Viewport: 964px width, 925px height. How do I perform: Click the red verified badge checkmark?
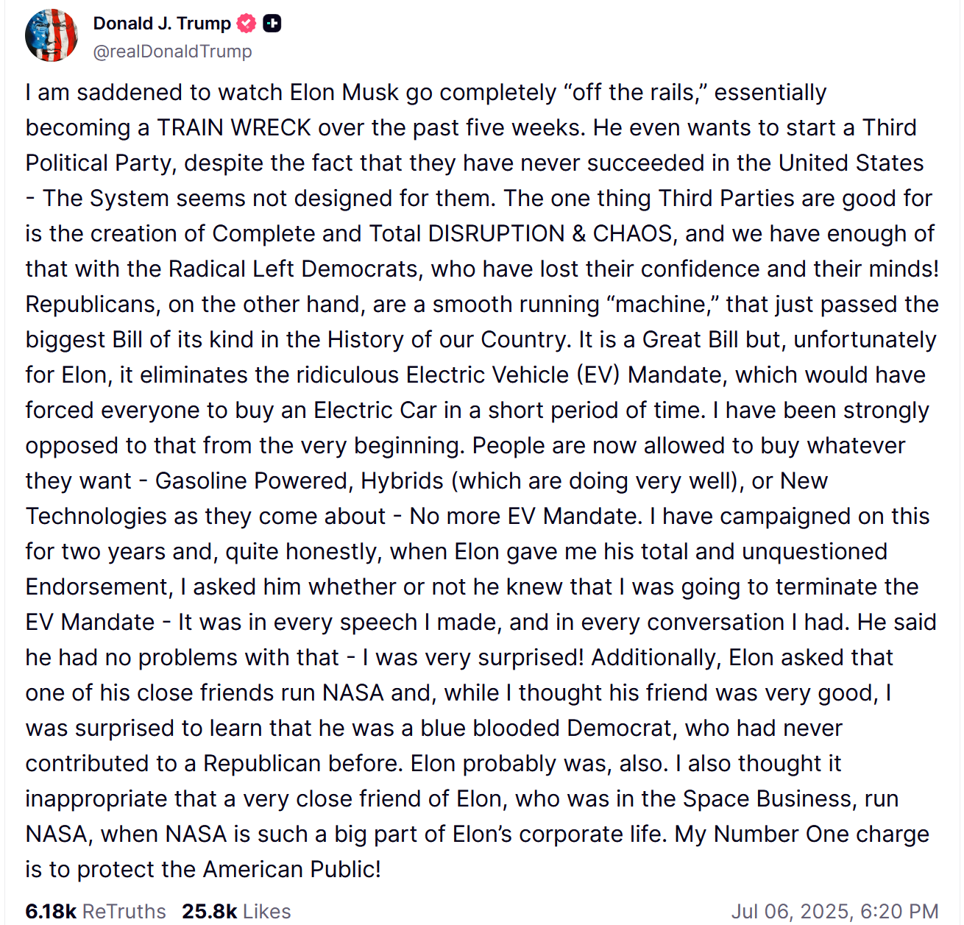pos(247,24)
